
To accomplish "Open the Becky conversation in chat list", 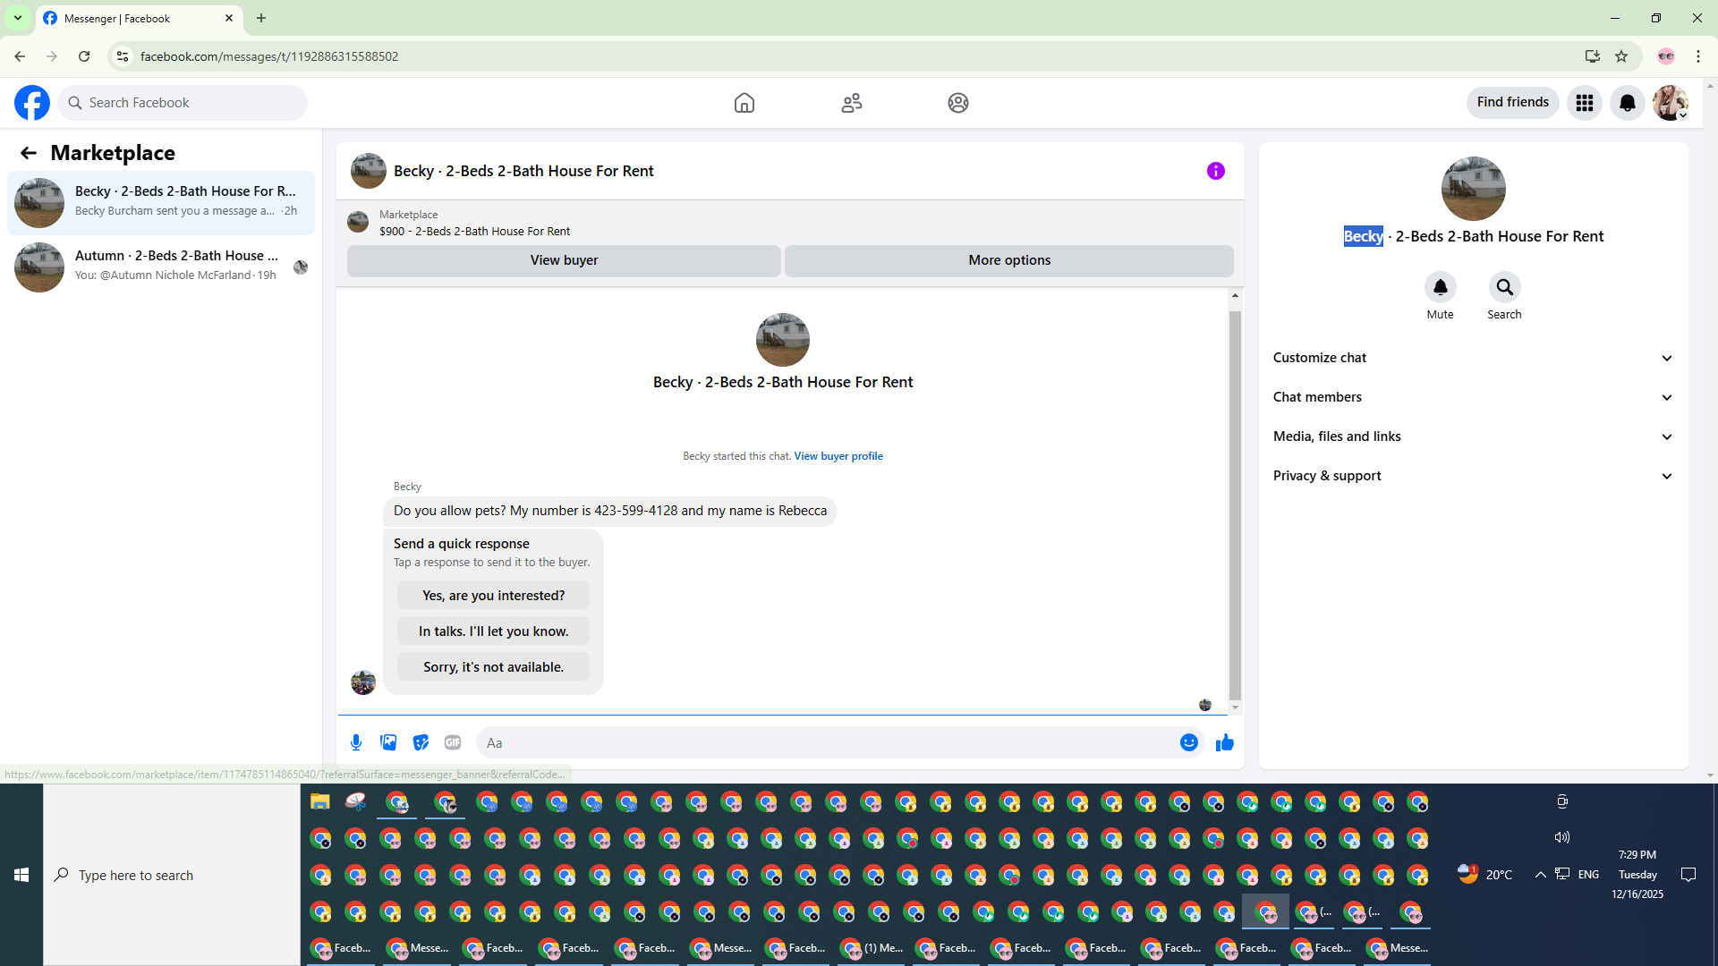I will tap(161, 203).
